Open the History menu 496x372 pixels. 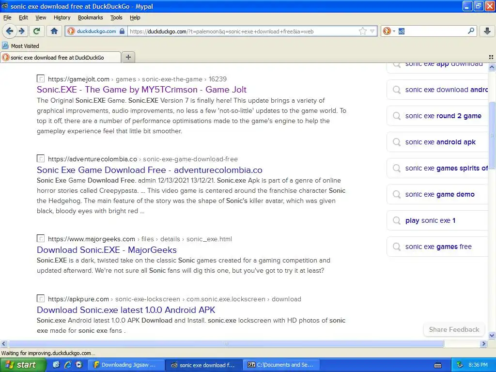62,18
